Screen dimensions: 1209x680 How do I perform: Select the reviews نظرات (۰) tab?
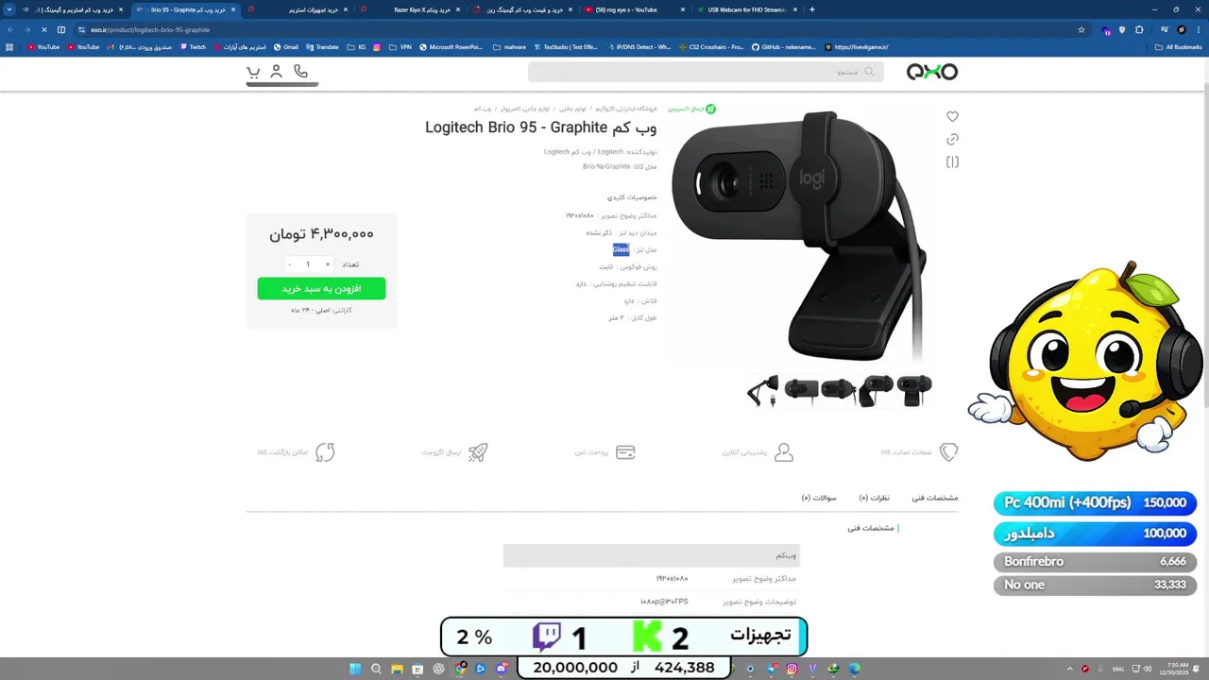point(875,498)
